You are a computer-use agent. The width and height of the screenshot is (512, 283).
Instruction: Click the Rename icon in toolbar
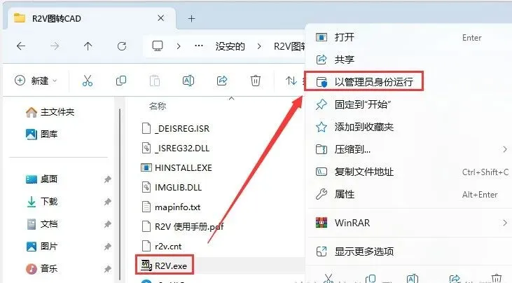pos(188,81)
